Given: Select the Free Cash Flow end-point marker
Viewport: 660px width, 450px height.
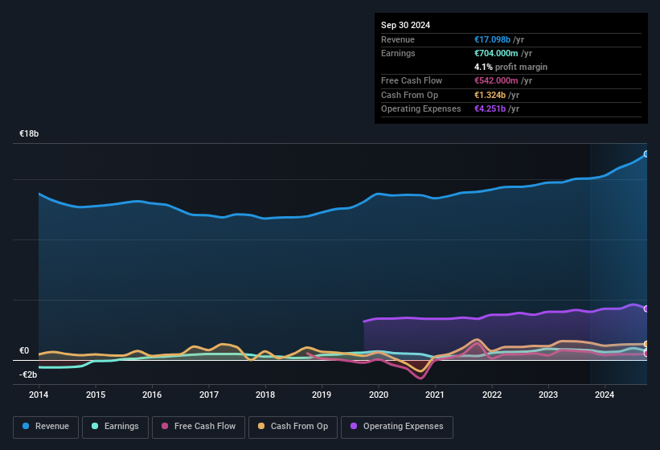Looking at the screenshot, I should [x=646, y=354].
